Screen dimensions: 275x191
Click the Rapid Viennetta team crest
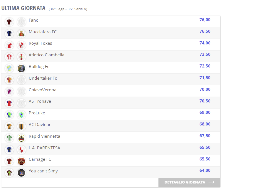pos(21,138)
